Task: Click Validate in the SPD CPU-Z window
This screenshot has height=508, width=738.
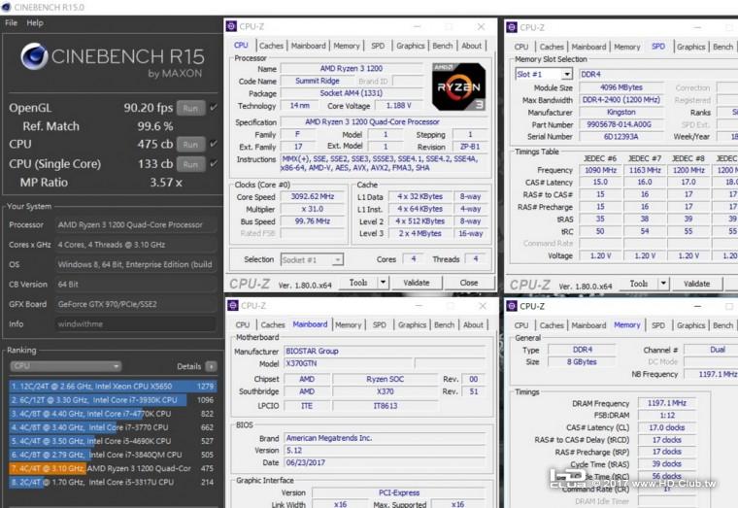Action: pyautogui.click(x=697, y=284)
